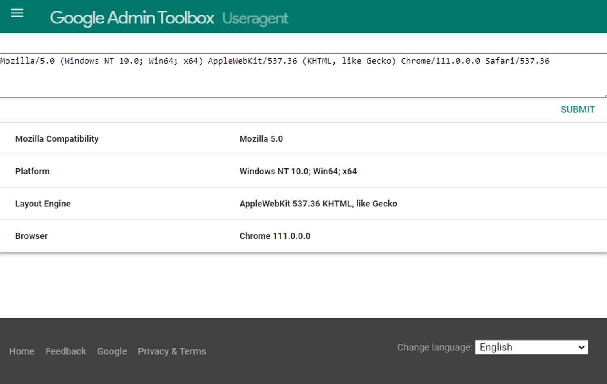Open the Feedback footer link
Viewport: 607px width, 384px height.
point(66,351)
